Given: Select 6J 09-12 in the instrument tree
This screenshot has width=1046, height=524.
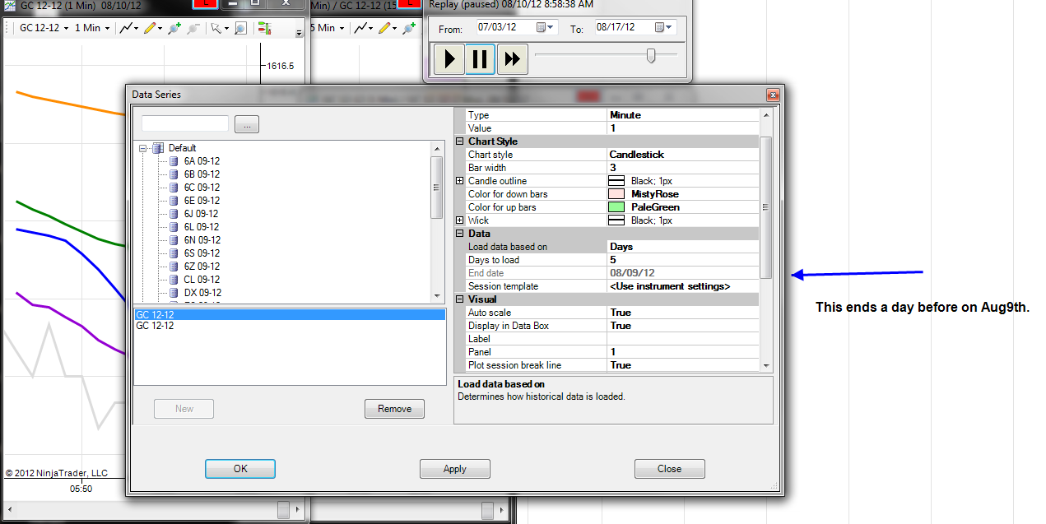Looking at the screenshot, I should point(201,214).
